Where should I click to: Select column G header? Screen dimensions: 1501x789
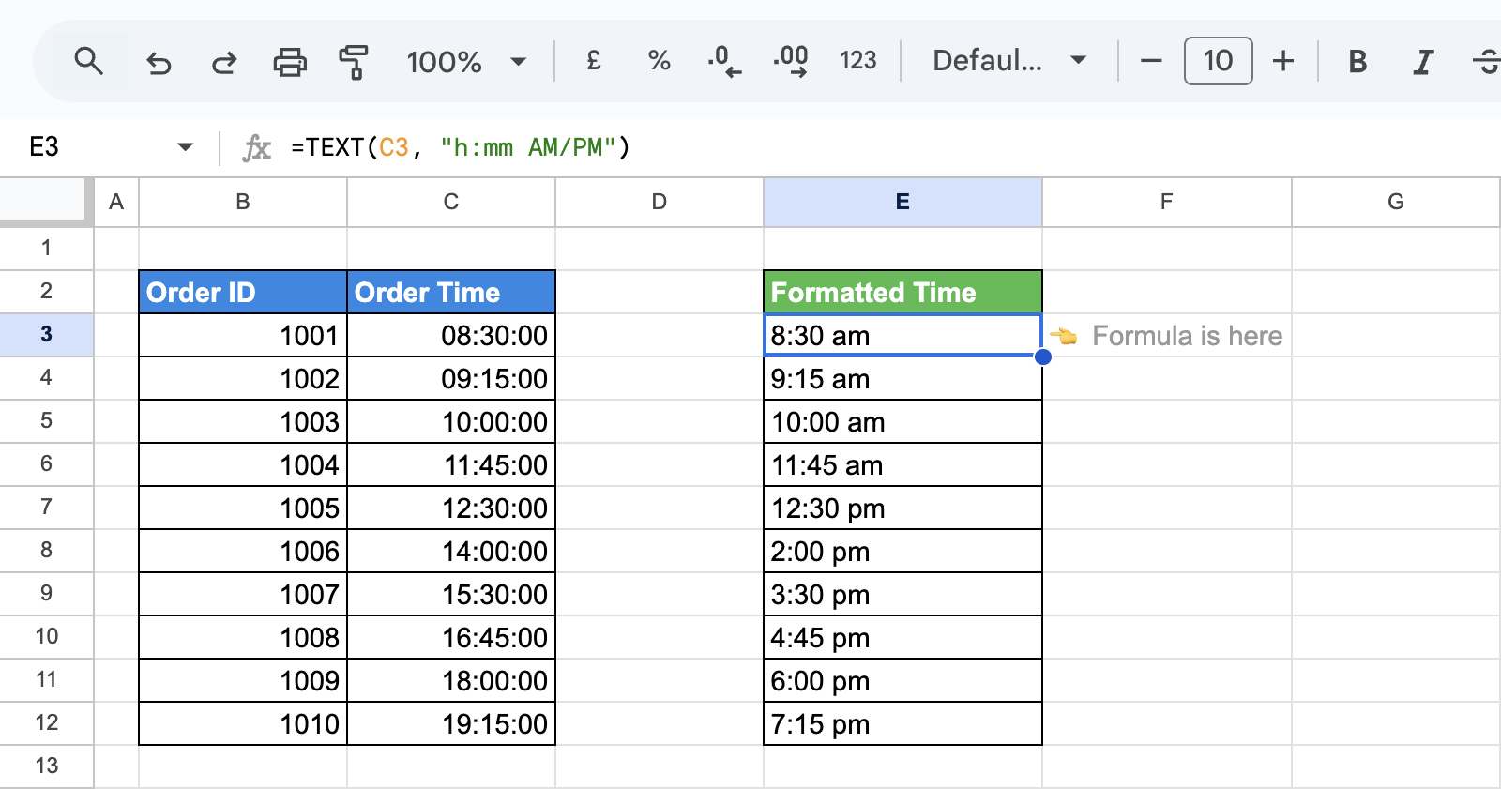pyautogui.click(x=1396, y=202)
